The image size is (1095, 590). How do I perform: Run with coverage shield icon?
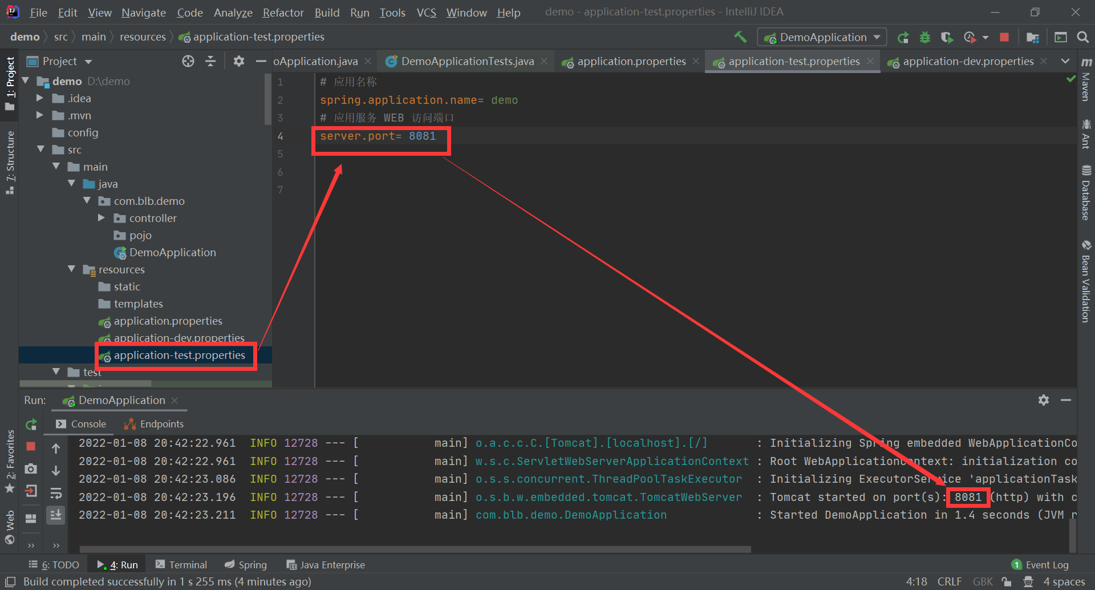tap(947, 38)
